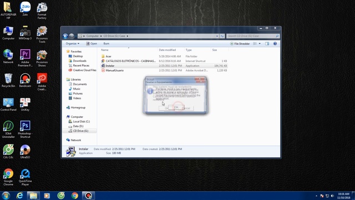Refresh the Explorer address bar location
The height and width of the screenshot is (200, 355).
222,36
